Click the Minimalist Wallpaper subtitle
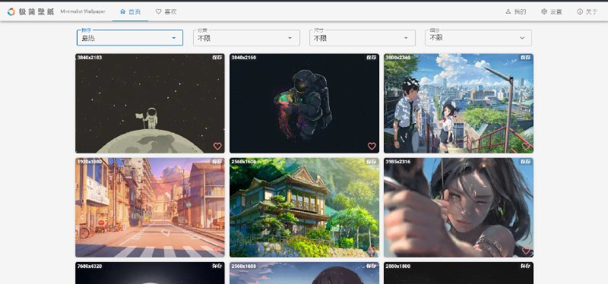608x284 pixels. pyautogui.click(x=83, y=11)
